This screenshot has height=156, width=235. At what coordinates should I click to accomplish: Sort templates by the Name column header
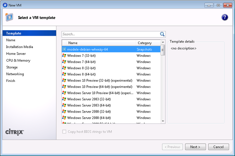tap(101, 43)
